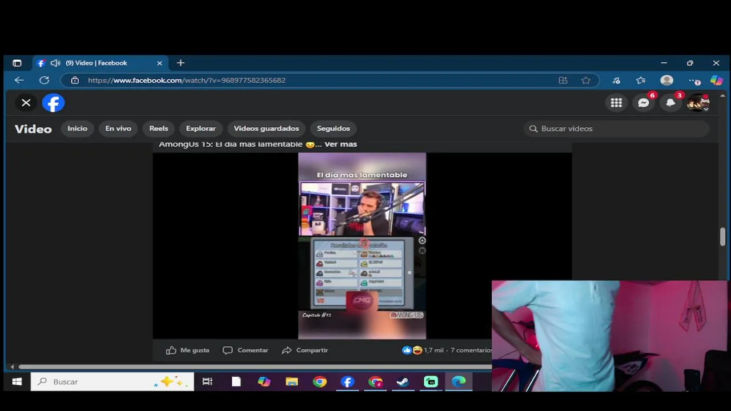Launch Copilot from the taskbar
Viewport: 731px width, 411px height.
click(264, 382)
